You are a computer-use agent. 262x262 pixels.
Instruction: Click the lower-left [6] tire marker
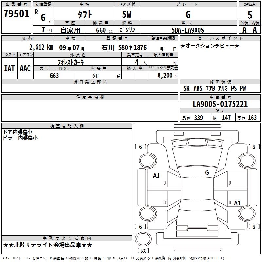click(140, 227)
